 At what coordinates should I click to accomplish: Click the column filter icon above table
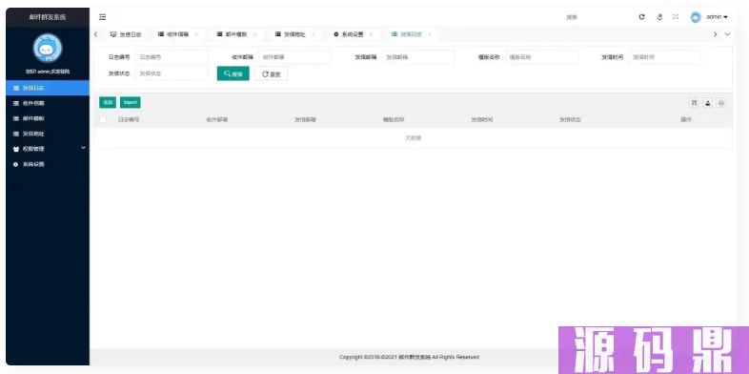tap(694, 103)
